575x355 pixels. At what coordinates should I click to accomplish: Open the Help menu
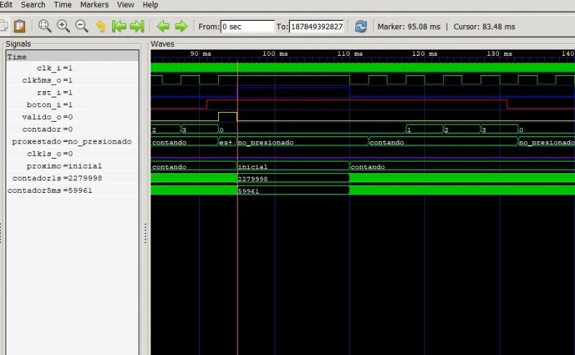[151, 5]
